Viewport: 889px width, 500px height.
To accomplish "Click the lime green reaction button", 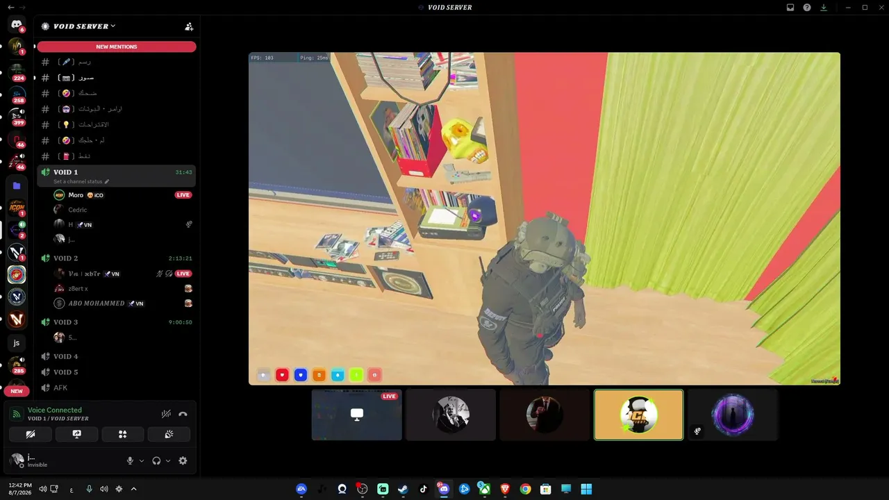I will pyautogui.click(x=356, y=375).
